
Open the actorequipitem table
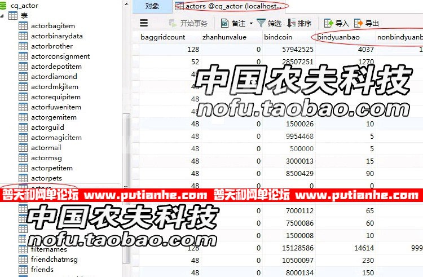point(56,97)
